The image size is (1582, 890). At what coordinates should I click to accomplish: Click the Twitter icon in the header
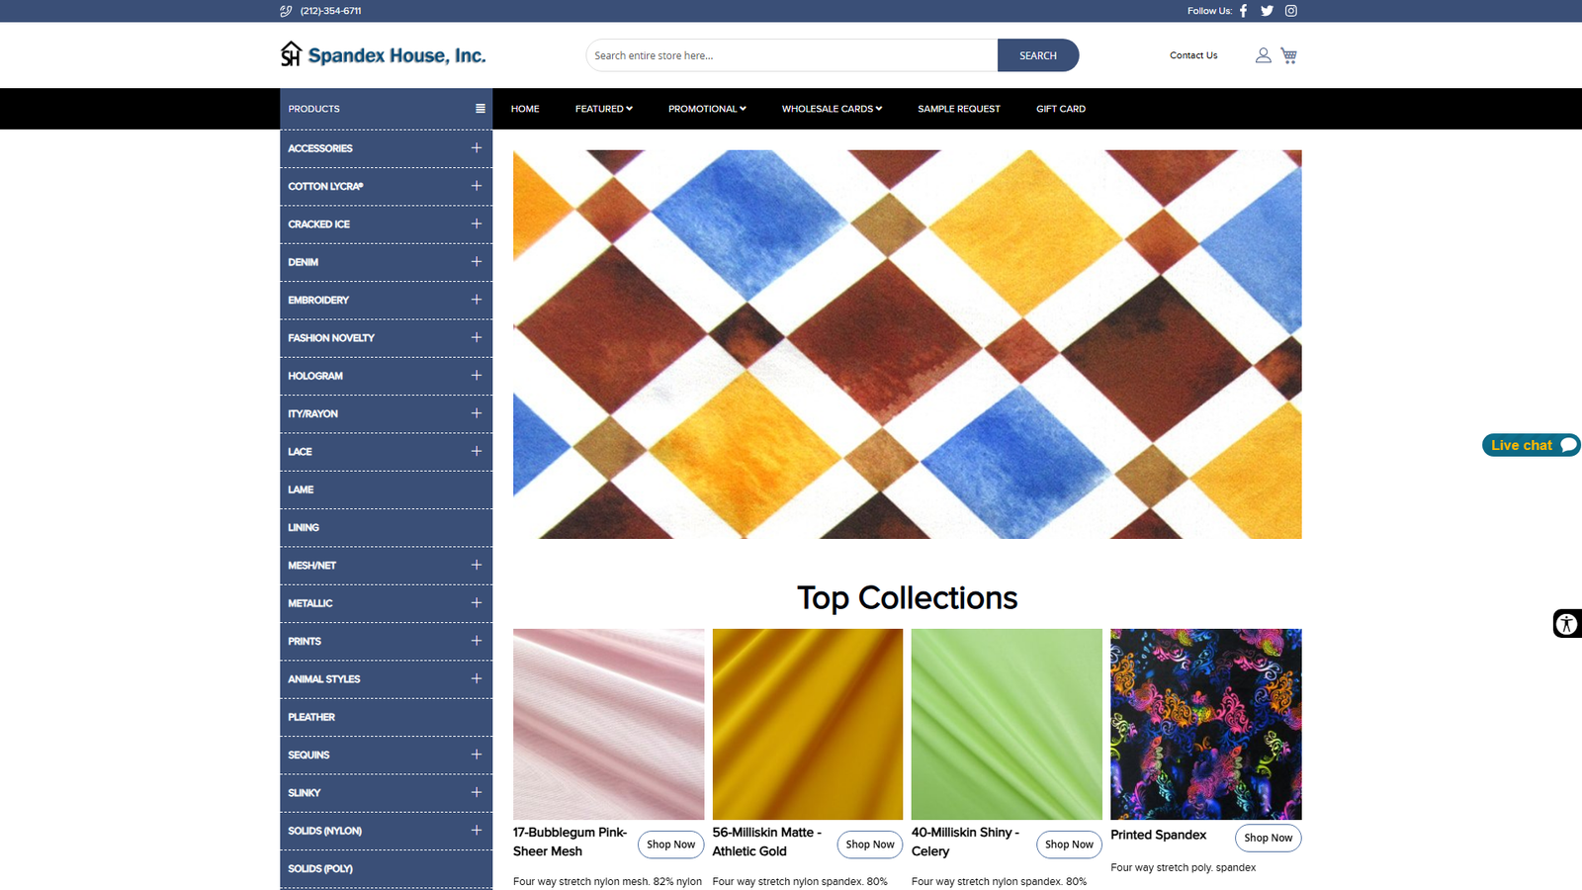[x=1267, y=11]
